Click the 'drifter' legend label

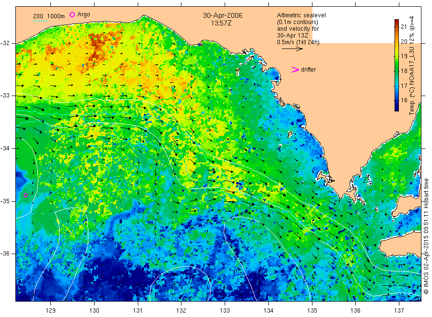308,70
